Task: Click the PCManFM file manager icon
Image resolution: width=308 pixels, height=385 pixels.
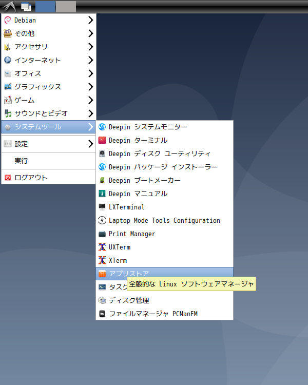Action: pyautogui.click(x=102, y=314)
